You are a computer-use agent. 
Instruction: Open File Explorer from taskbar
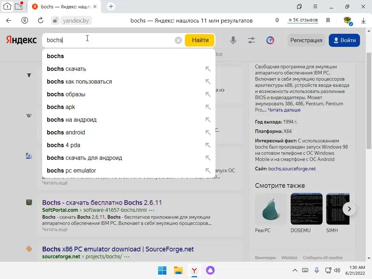pyautogui.click(x=178, y=270)
